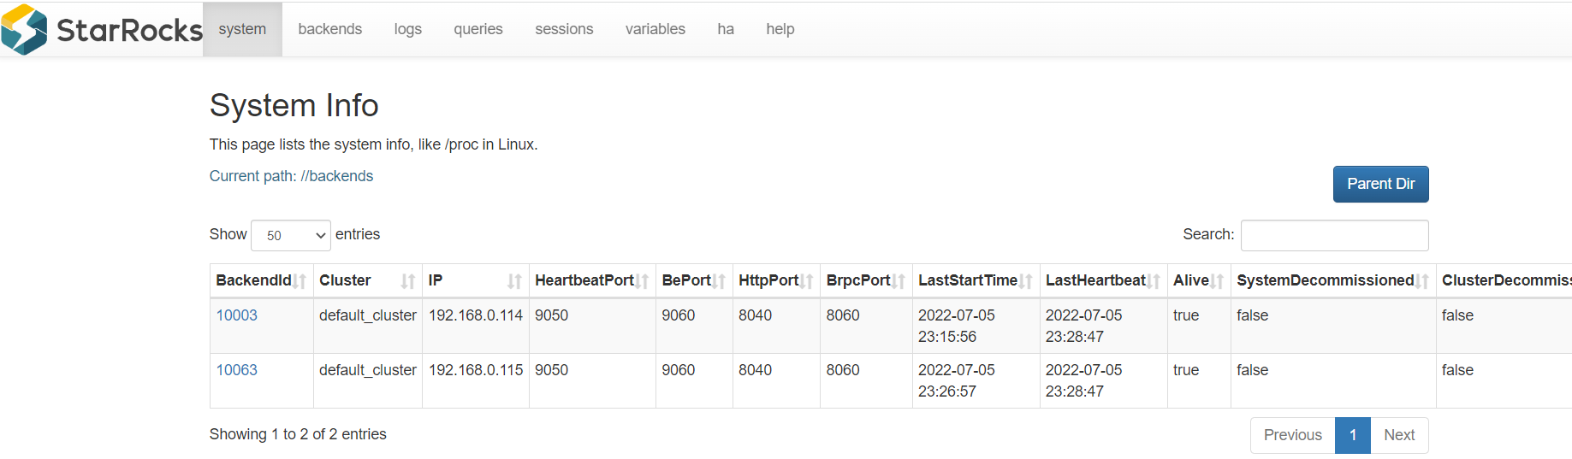Go to the queries tab
Viewport: 1572px width, 459px height.
coord(478,29)
